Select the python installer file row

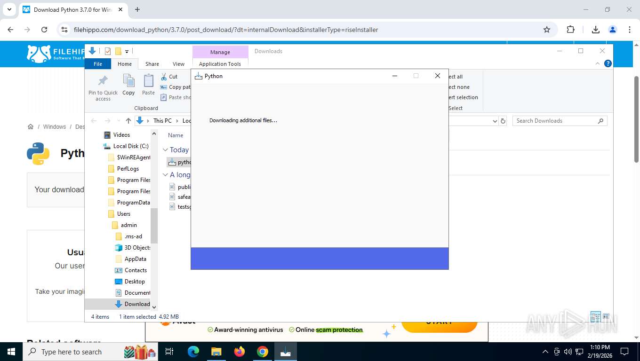(x=179, y=162)
